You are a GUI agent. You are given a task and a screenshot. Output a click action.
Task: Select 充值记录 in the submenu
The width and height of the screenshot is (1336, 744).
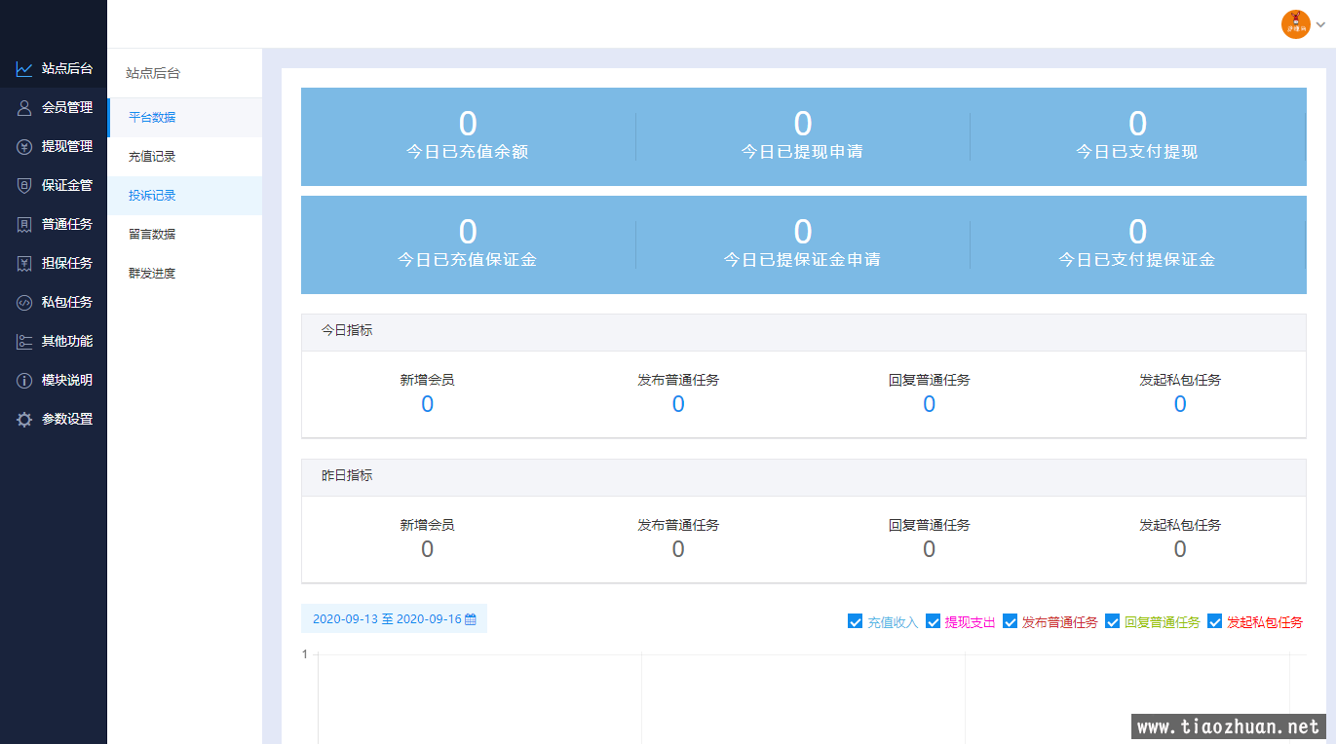coord(152,157)
